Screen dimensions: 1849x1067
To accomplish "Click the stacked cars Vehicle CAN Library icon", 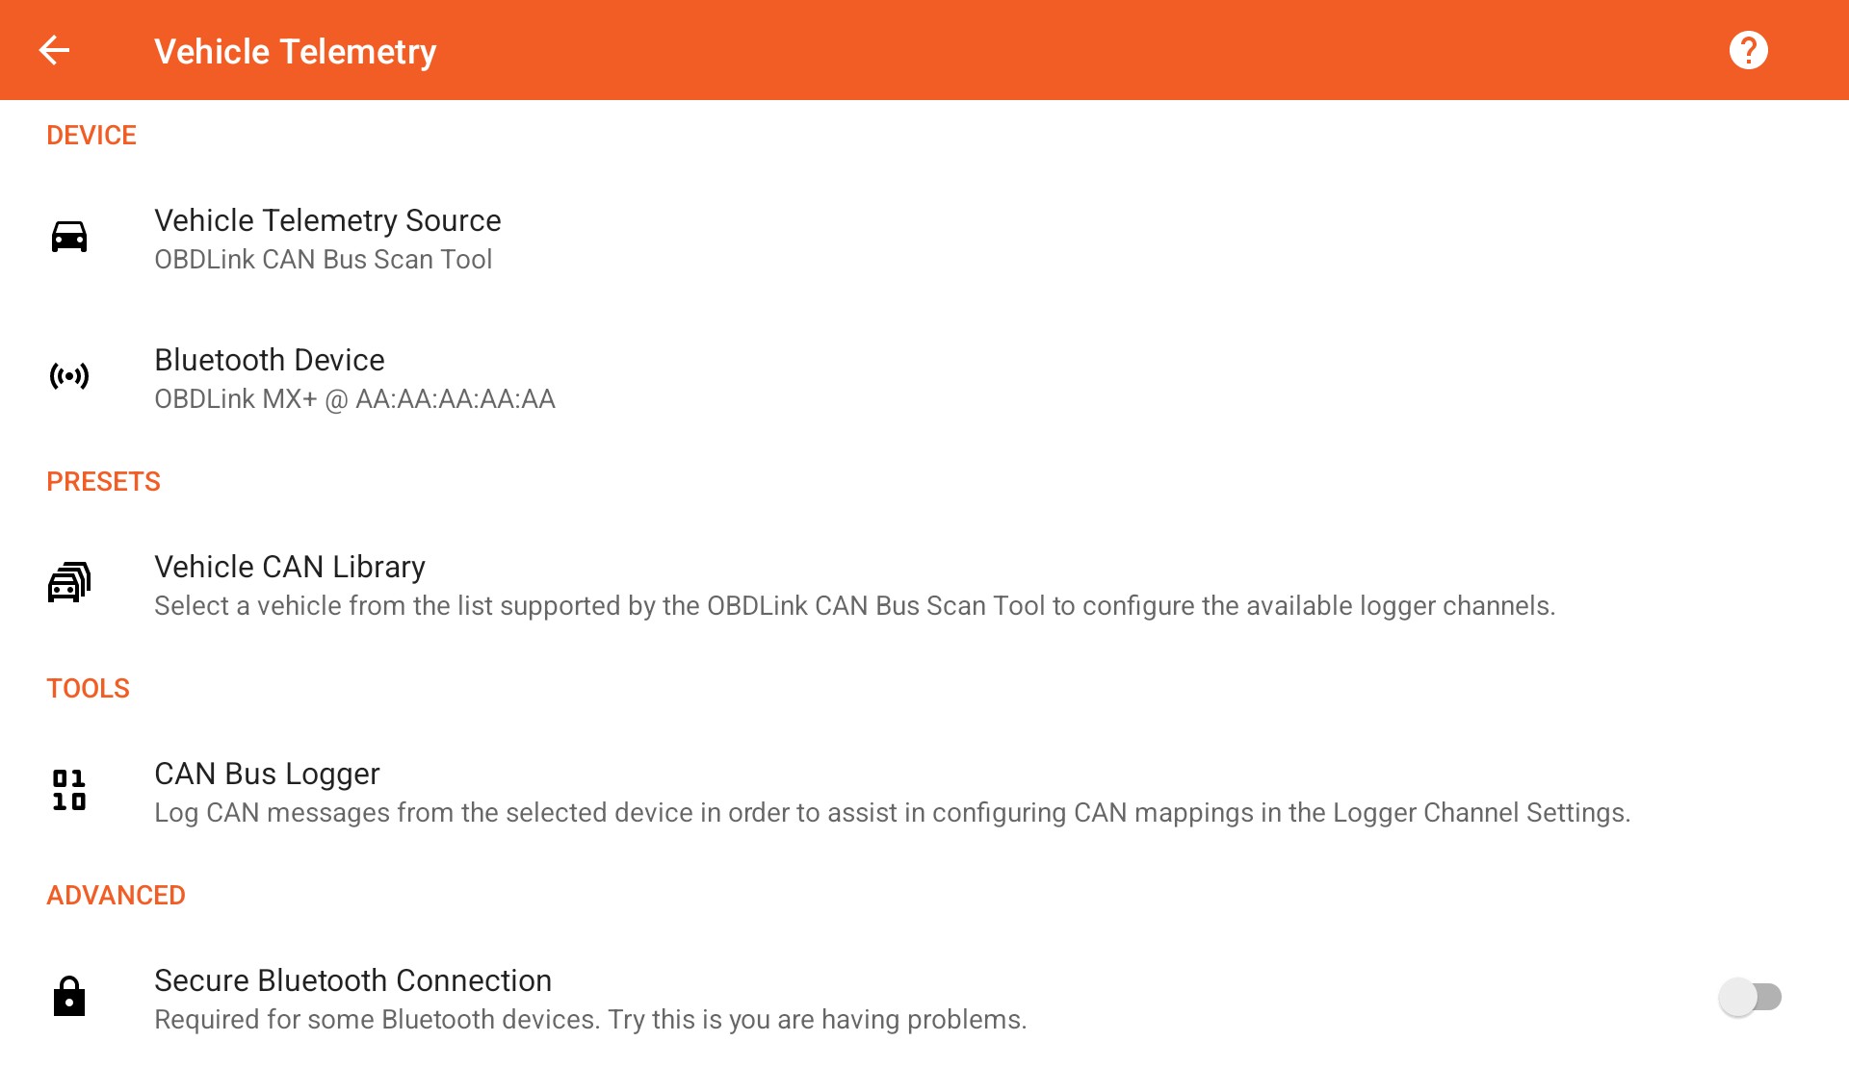I will coord(69,582).
